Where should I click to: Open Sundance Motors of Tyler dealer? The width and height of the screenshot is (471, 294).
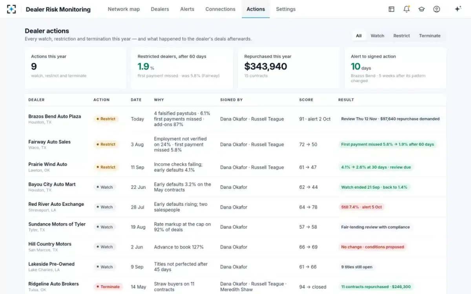tap(57, 224)
